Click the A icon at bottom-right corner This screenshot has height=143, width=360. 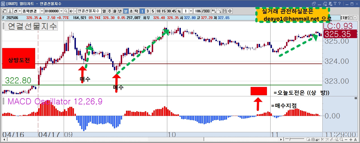pos(355,140)
